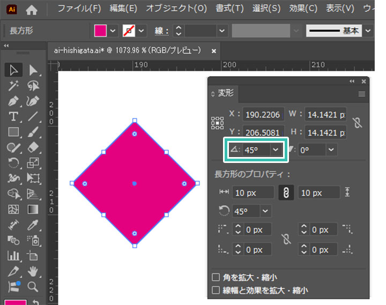Enable 線幅と効果を拡大・縮小 checkbox
Screen dimensions: 386x305
pyautogui.click(x=216, y=291)
